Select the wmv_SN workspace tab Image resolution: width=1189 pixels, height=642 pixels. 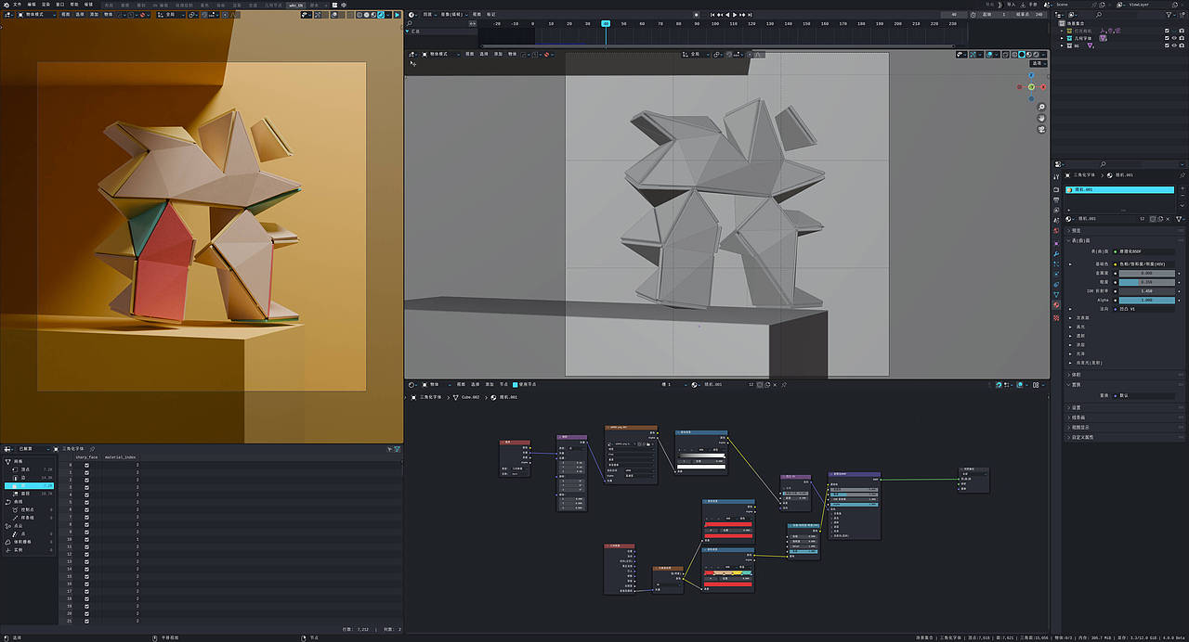[296, 5]
